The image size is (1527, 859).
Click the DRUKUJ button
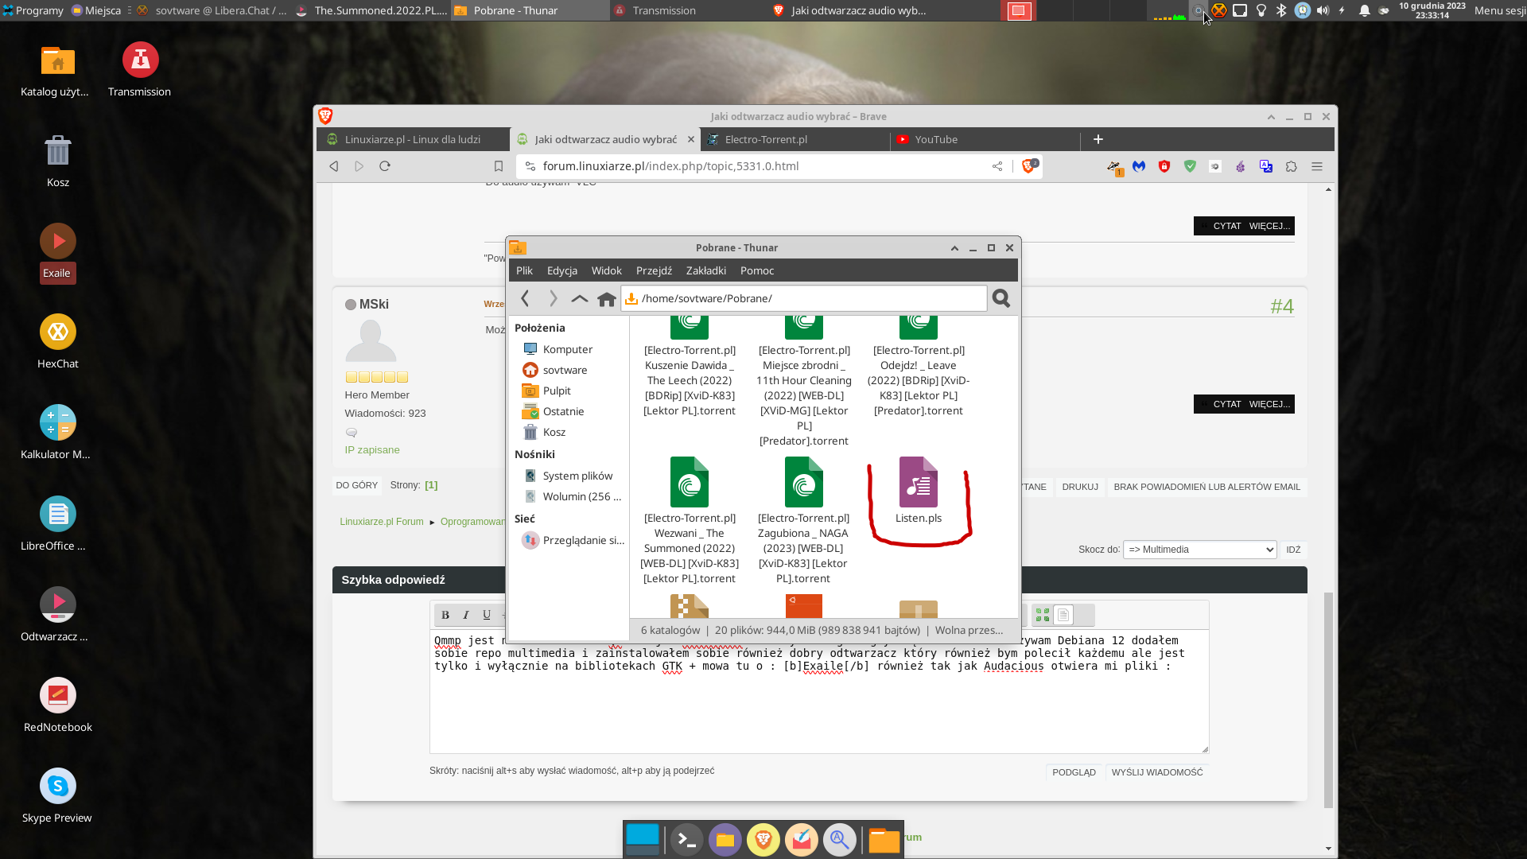coord(1080,487)
